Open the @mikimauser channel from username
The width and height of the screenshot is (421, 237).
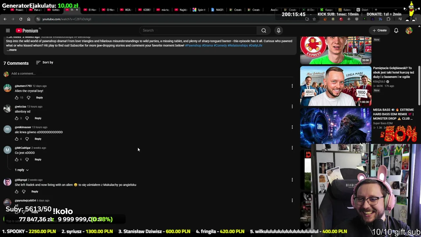pyautogui.click(x=23, y=127)
